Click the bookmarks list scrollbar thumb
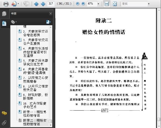 pos(50,122)
